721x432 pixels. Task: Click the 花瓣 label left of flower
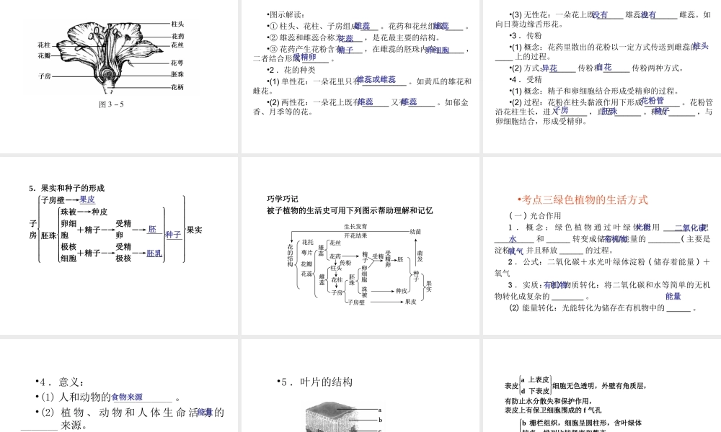44,55
